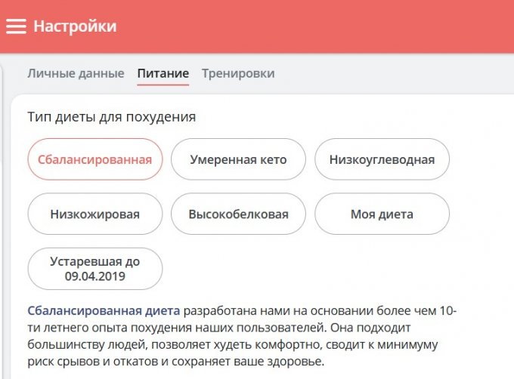This screenshot has width=514, height=379.
Task: Click the bold Сбалансированная диета link text
Action: point(104,310)
